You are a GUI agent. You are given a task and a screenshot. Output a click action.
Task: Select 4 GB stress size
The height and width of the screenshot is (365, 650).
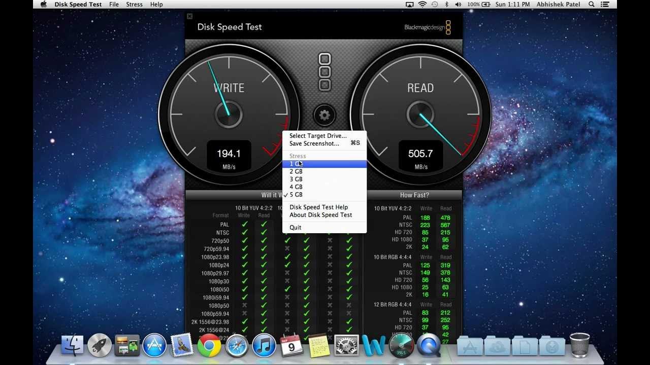click(324, 187)
